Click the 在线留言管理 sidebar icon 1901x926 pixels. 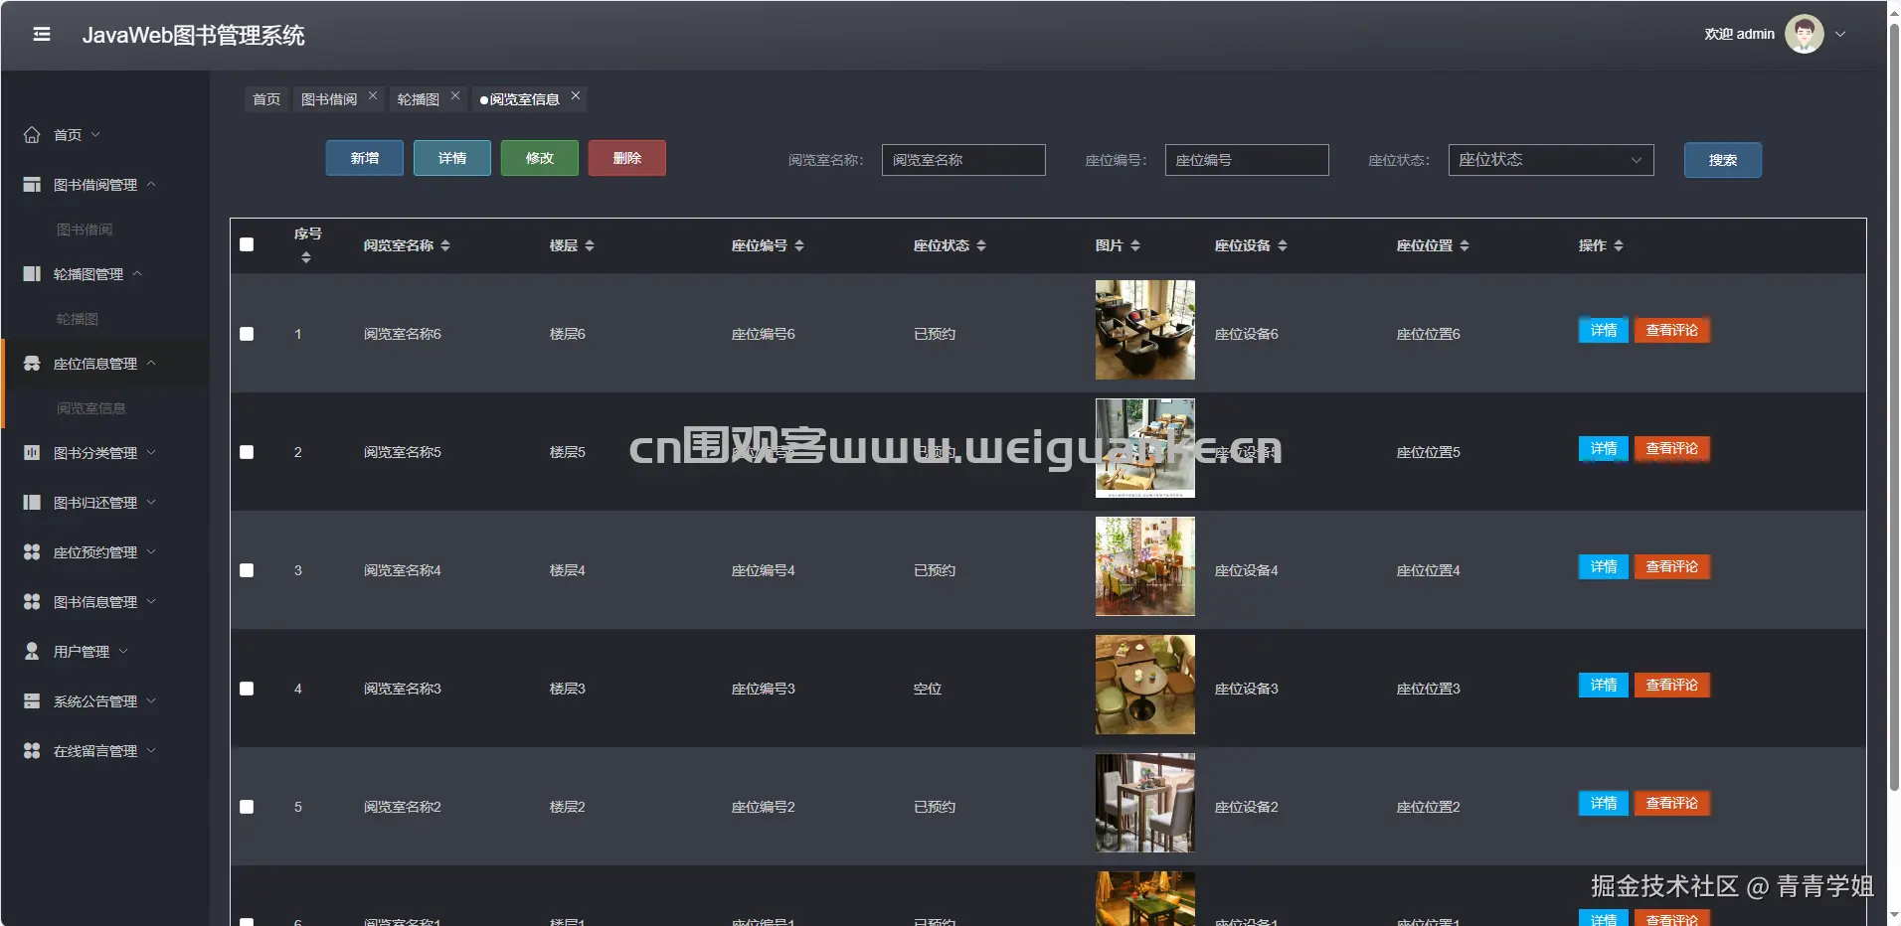[x=32, y=751]
